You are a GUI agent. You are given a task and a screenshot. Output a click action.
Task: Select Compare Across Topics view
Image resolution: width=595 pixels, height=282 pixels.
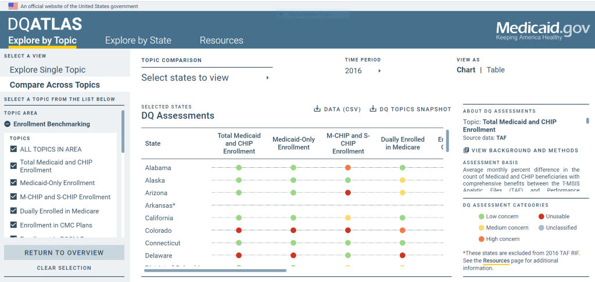pos(55,85)
